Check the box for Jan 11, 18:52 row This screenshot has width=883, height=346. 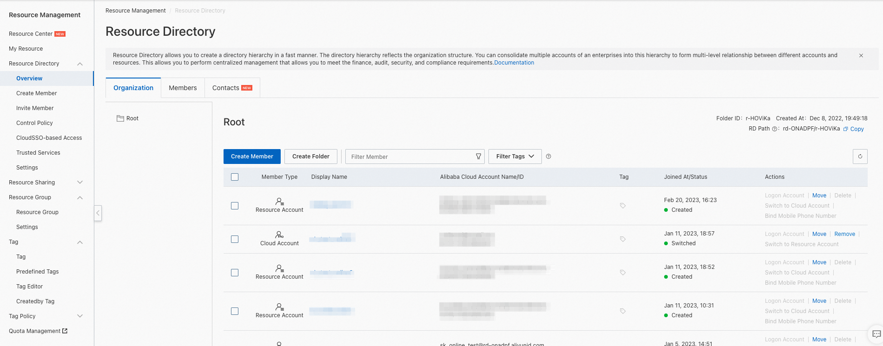[x=235, y=273]
